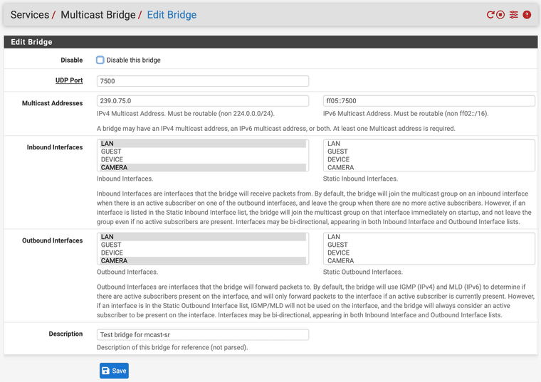Click the stop service icon
Screen dimensions: 541x382
pyautogui.click(x=500, y=14)
